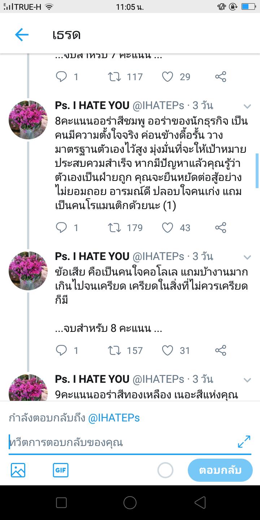Screen dimensions: 260x520
Task: Open options chevron on the ข้อเสีย tweet
Action: tap(247, 257)
